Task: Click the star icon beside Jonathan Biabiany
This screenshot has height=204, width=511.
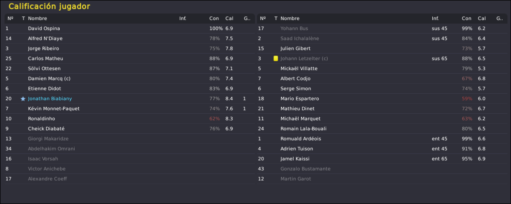Action: point(23,99)
